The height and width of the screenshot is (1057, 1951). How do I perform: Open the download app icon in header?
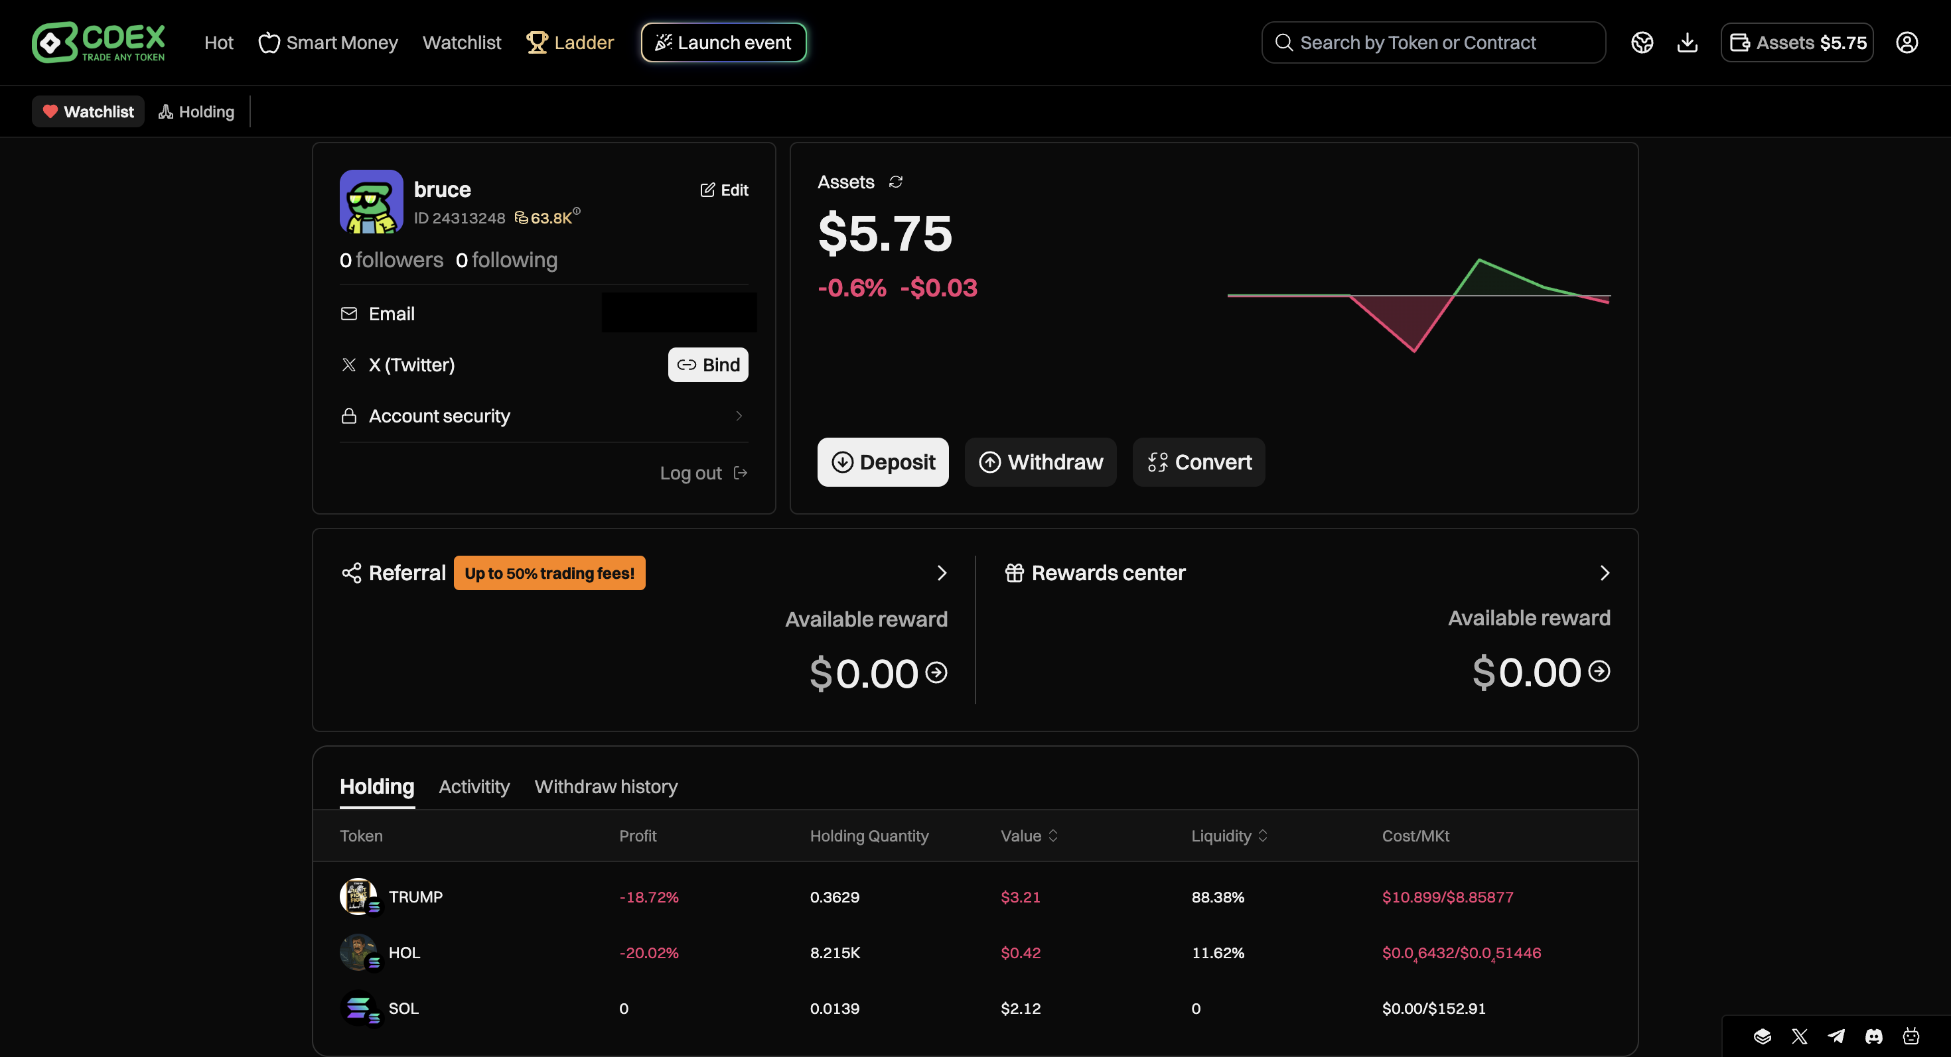(x=1687, y=42)
